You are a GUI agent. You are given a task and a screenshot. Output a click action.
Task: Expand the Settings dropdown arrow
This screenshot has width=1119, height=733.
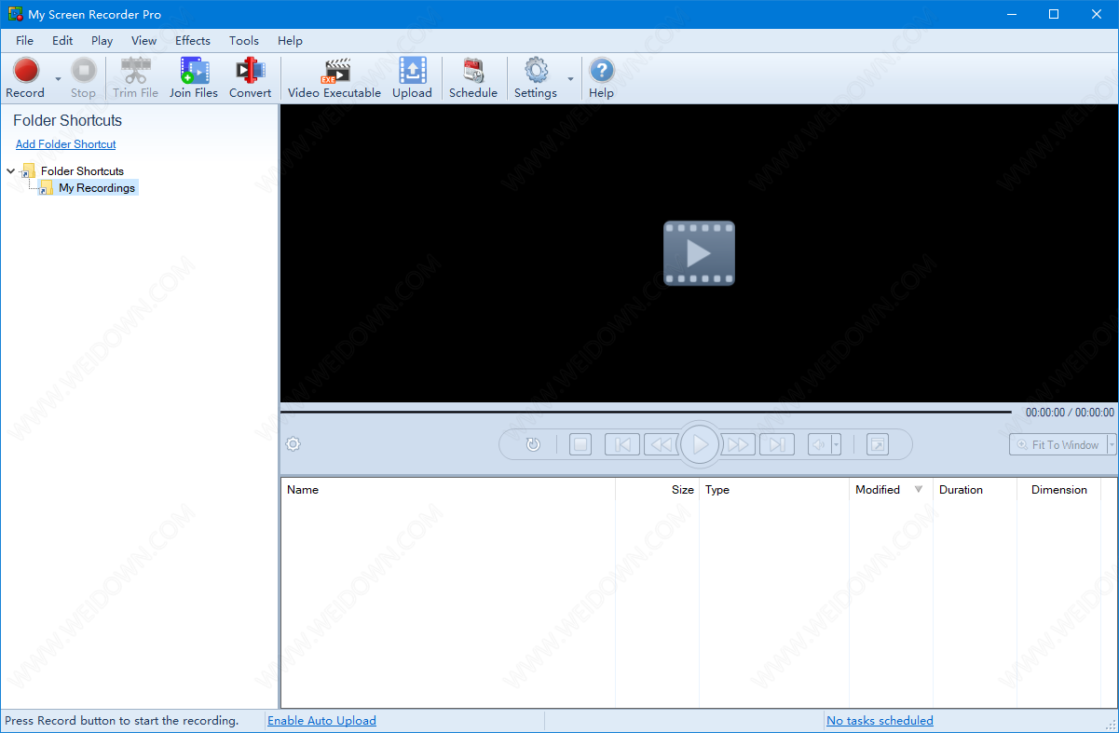(x=570, y=79)
